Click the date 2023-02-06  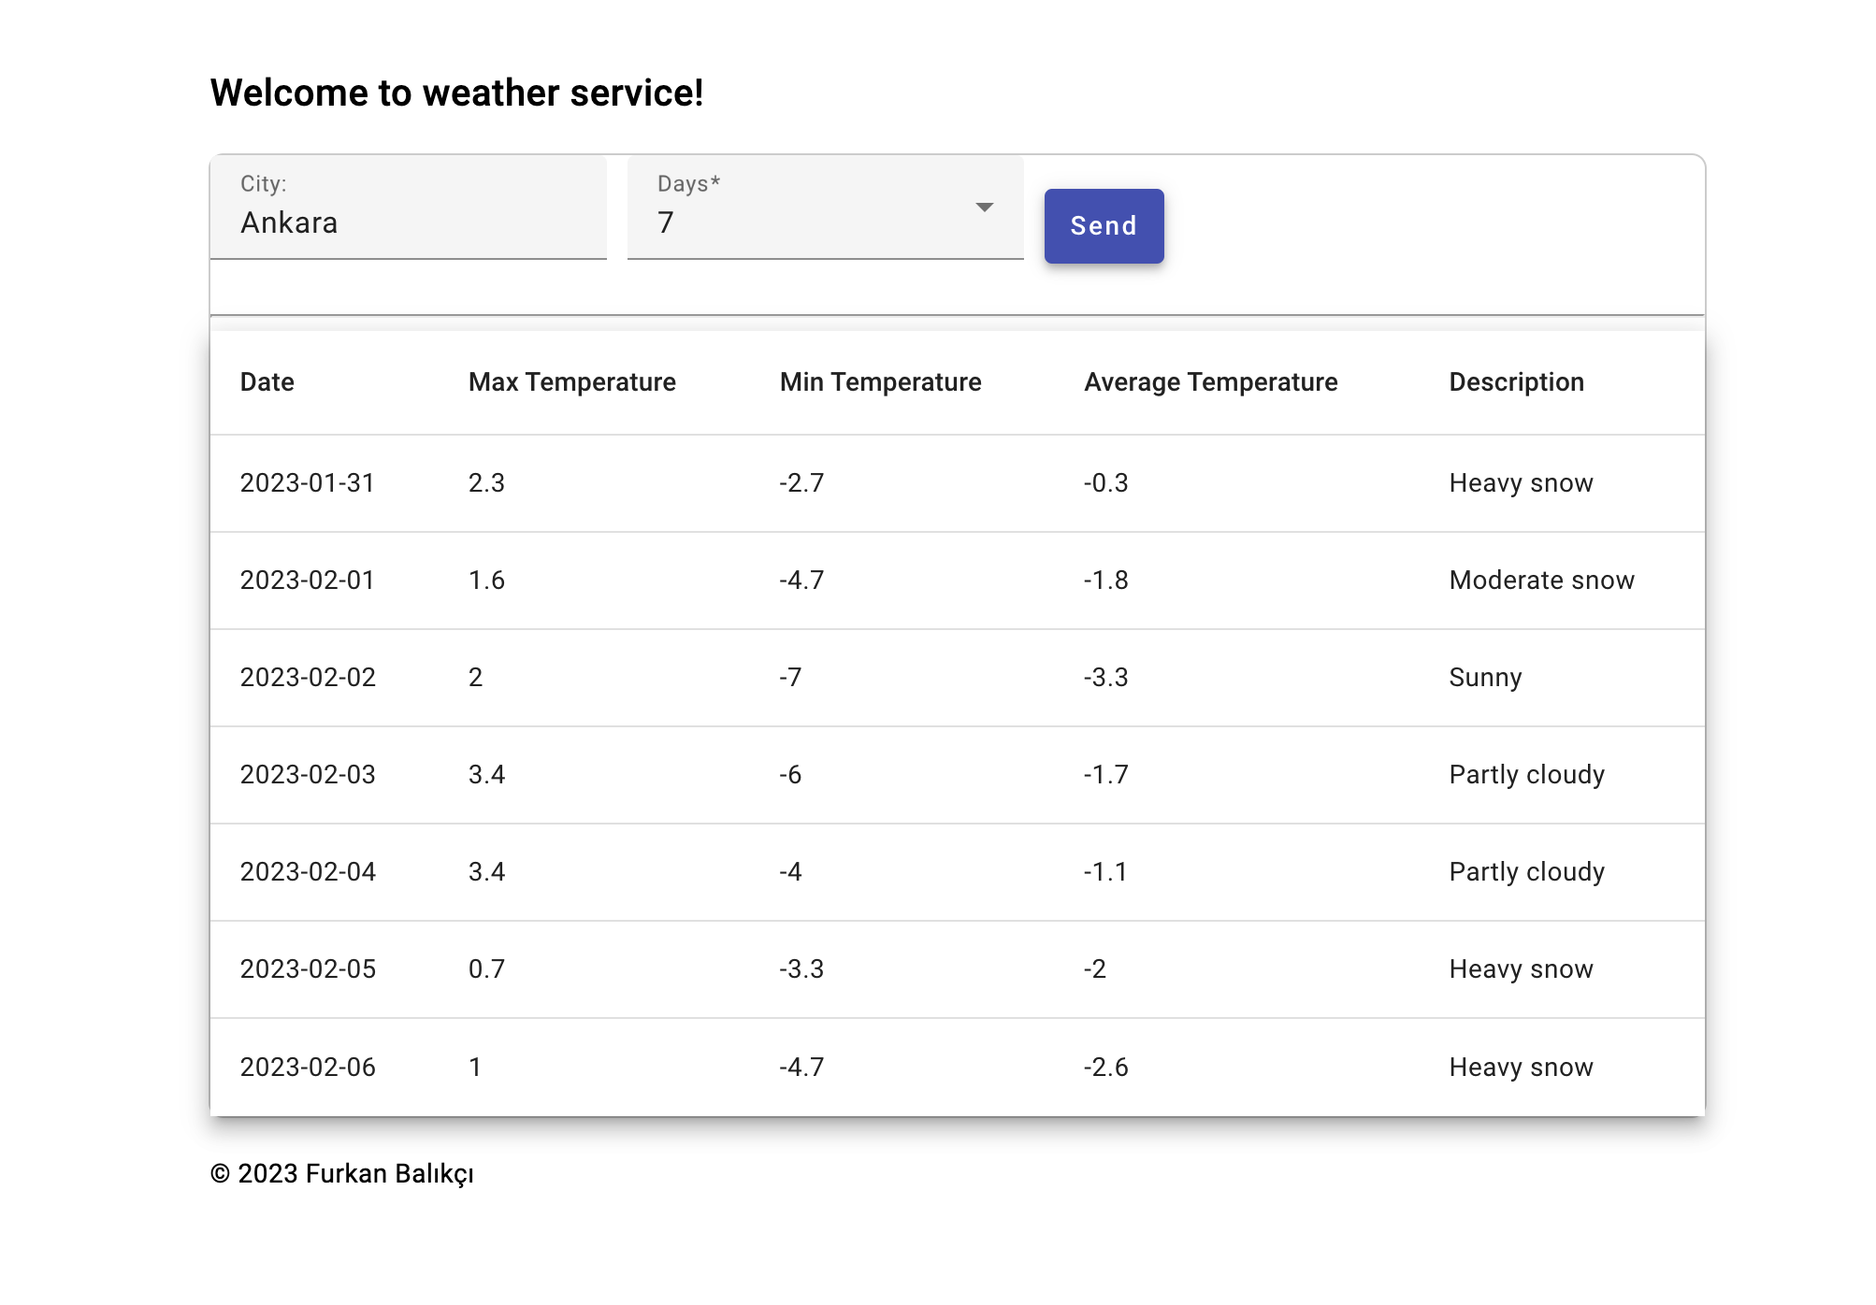(308, 1067)
